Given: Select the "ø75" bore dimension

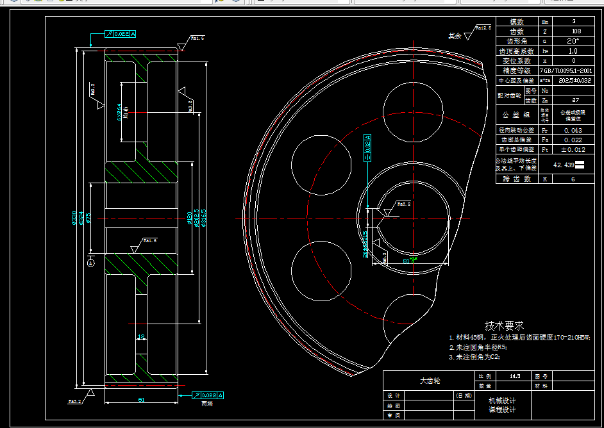Looking at the screenshot, I should 88,218.
